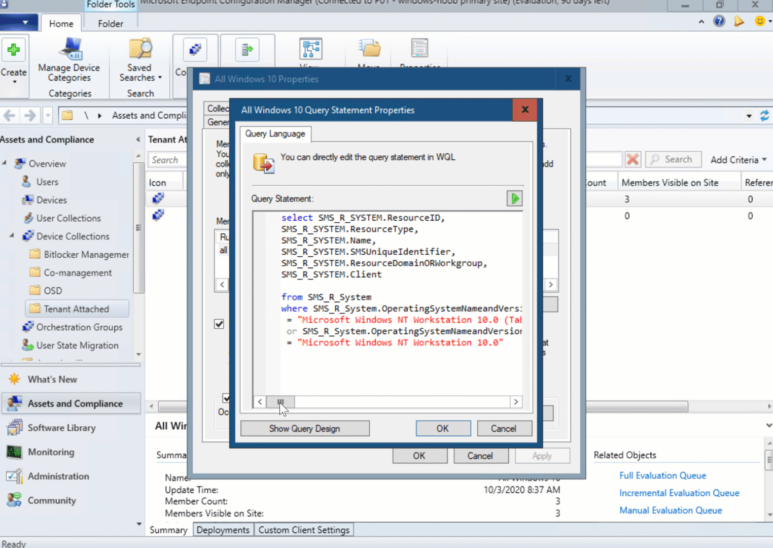Click the Move folder ribbon icon
Screen dimensions: 773x548
(x=370, y=49)
